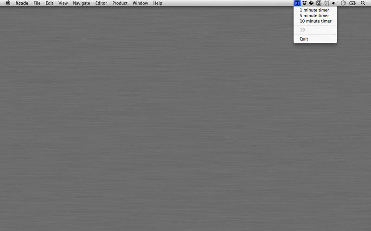
Task: Click the round clock icon in menu bar
Action: [x=343, y=3]
